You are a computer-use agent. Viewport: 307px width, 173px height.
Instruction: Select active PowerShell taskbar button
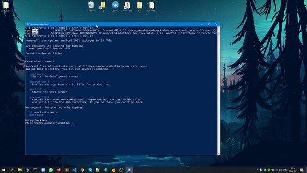[x=129, y=170]
